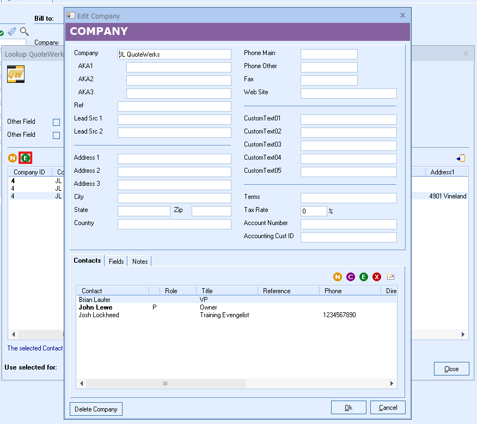Click the contacts list right scroll arrow
The width and height of the screenshot is (477, 424).
click(392, 384)
